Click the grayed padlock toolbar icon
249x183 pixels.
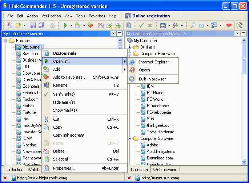[52, 25]
